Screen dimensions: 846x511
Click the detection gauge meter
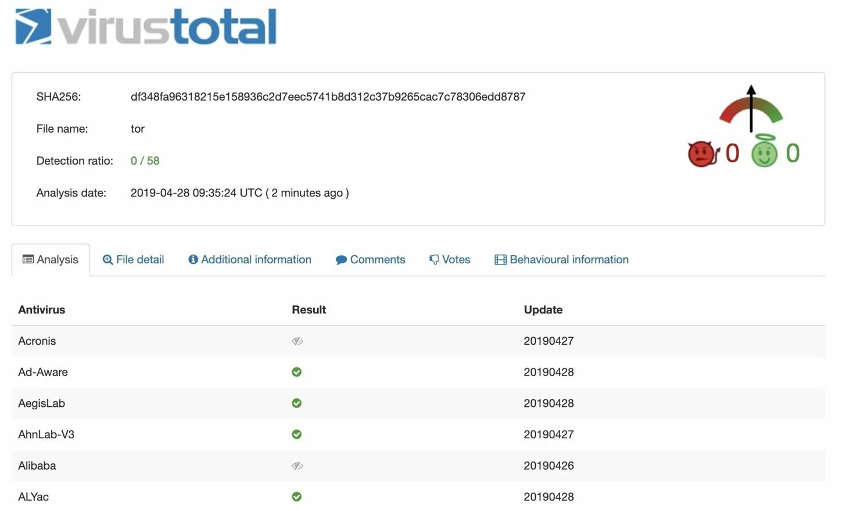pos(751,109)
